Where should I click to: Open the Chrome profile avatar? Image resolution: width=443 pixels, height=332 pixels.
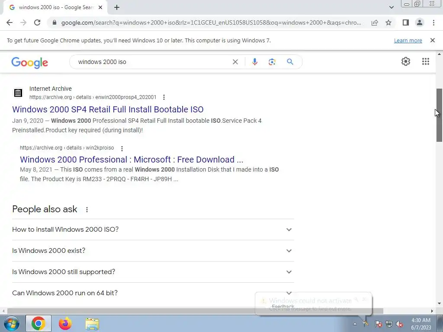tap(420, 22)
